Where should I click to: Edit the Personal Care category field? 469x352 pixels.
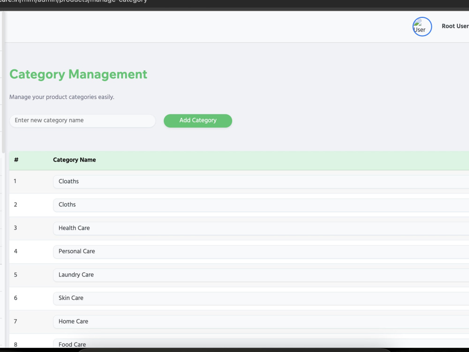tap(261, 252)
